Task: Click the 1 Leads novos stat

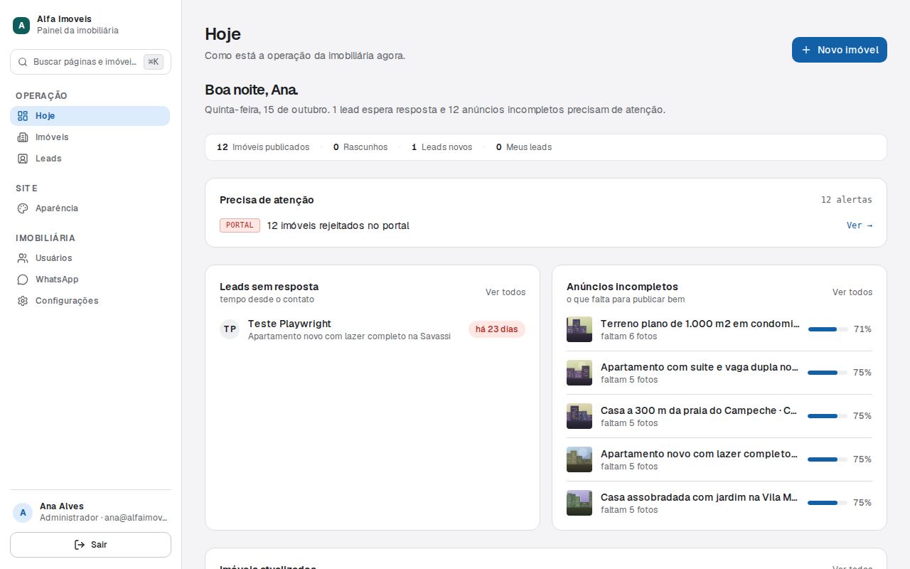Action: point(441,147)
